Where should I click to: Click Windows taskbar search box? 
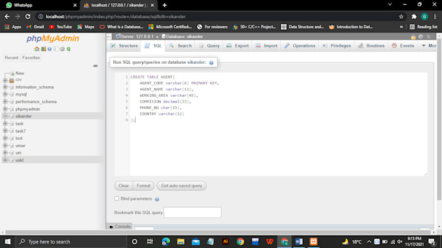point(71,242)
